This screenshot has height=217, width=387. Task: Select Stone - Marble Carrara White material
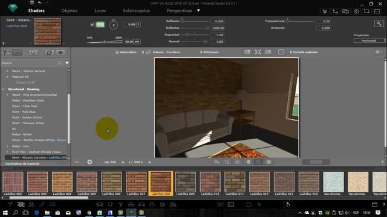33,140
